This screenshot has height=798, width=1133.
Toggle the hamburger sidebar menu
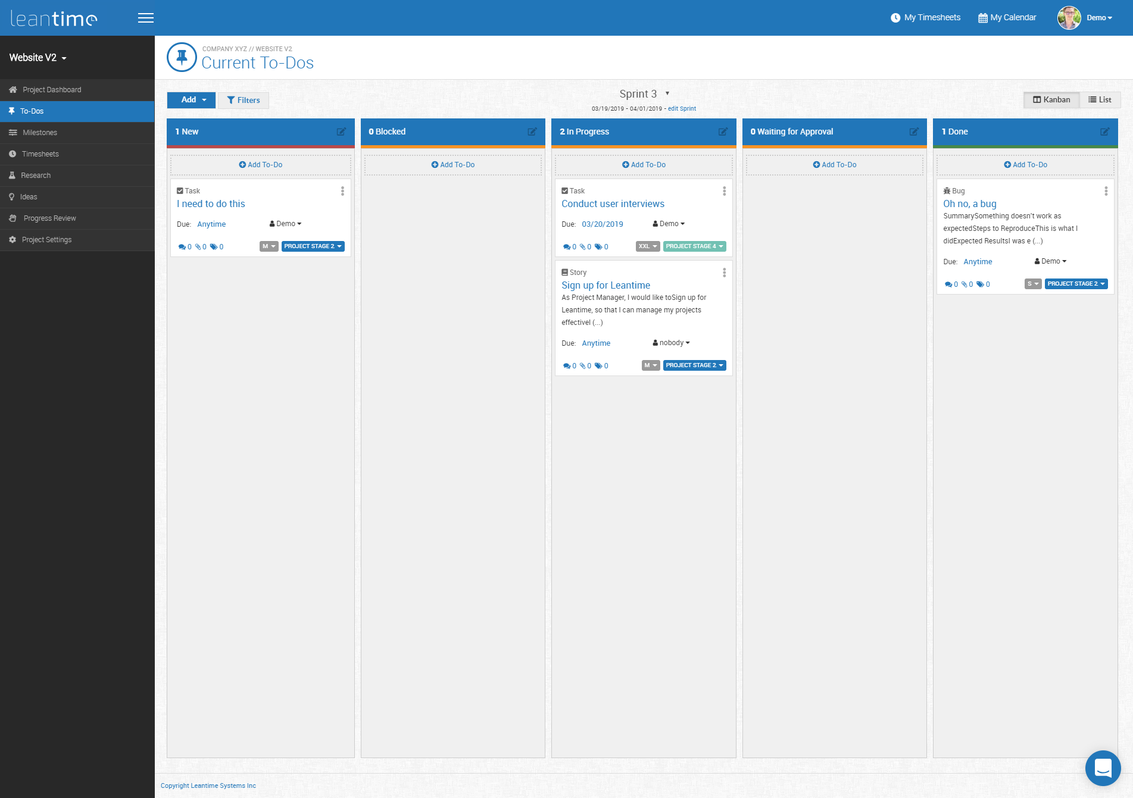[x=146, y=18]
